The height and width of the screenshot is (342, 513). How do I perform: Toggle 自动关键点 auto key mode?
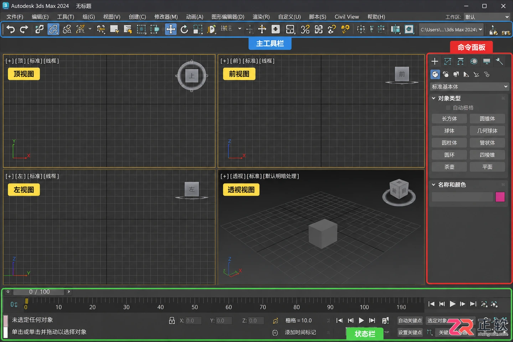[410, 321]
